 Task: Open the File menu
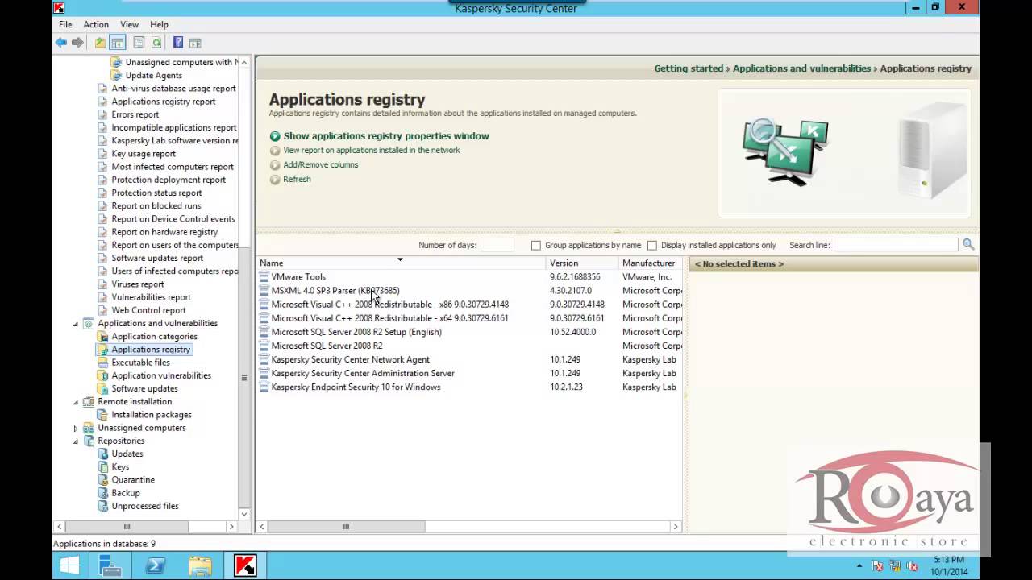coord(65,25)
